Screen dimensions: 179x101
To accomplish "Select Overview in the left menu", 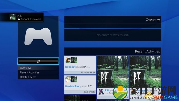I will pos(38,68).
